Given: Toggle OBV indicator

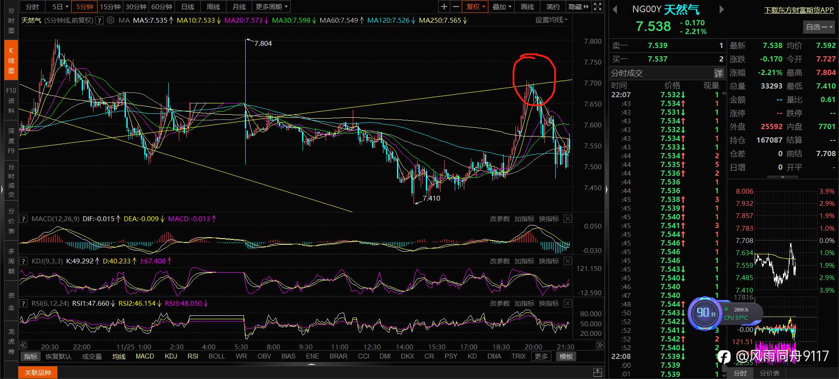Looking at the screenshot, I should coord(265,356).
